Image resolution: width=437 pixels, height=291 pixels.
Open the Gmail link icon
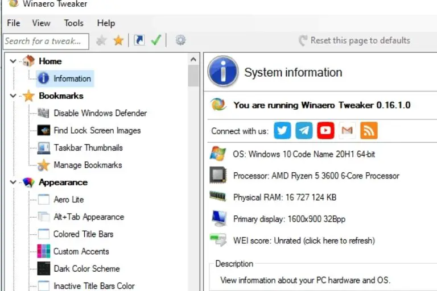tap(347, 130)
